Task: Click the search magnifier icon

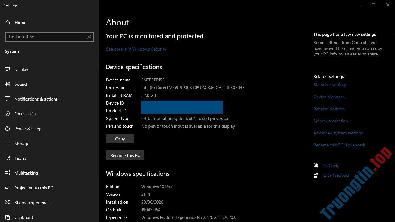Action: click(89, 37)
